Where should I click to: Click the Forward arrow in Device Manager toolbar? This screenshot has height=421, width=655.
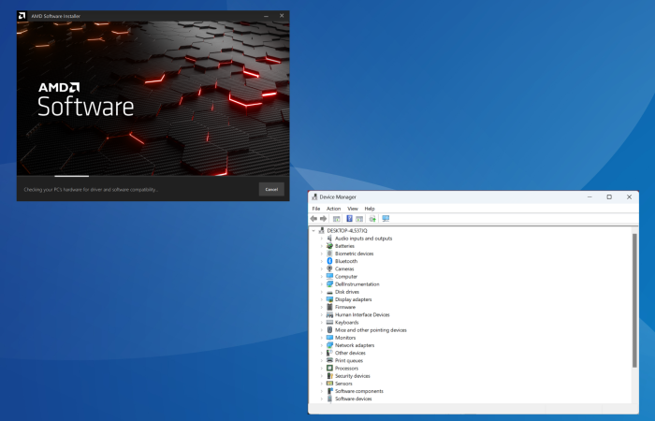(323, 218)
